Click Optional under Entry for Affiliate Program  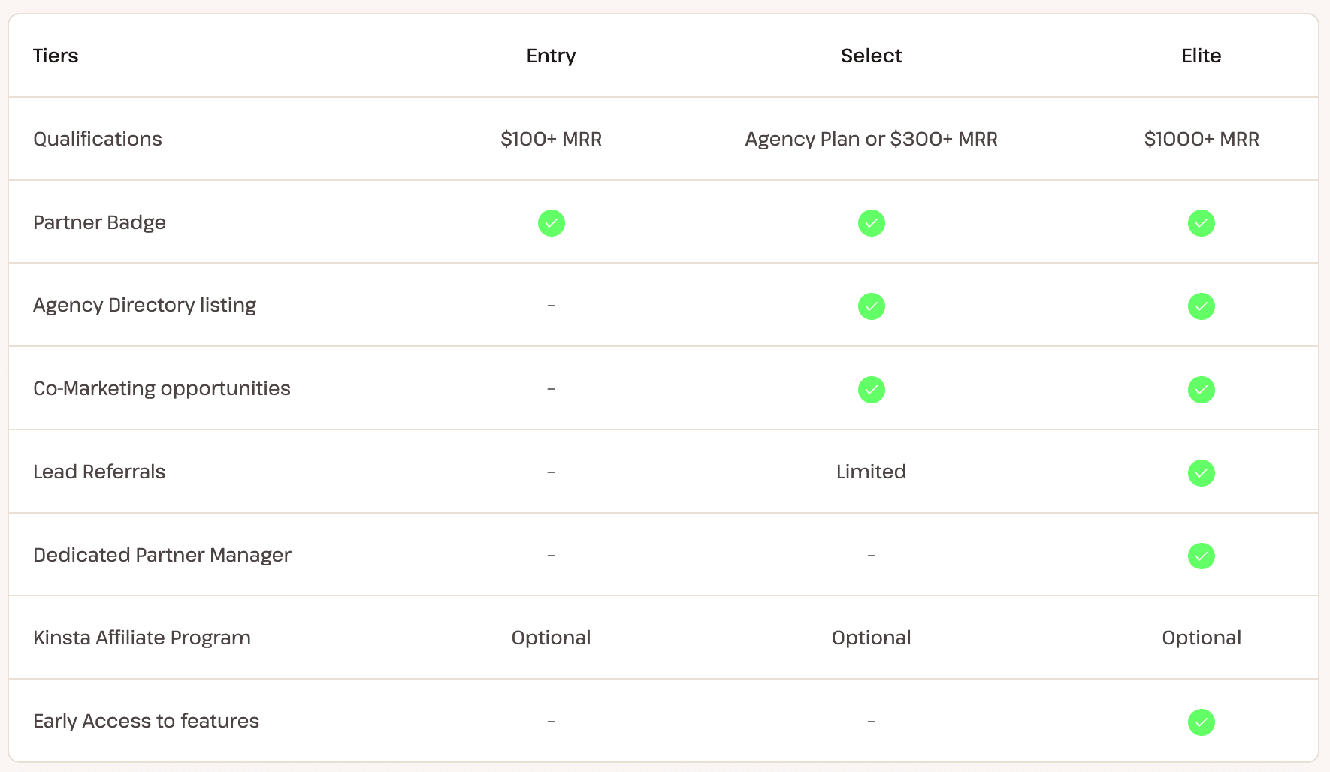tap(551, 638)
